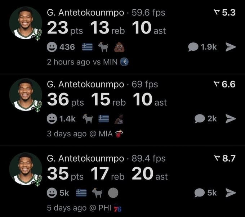245x217 pixels.
Task: Open the G. Antetokounmpo name on the 69 fps card
Action: pyautogui.click(x=85, y=85)
